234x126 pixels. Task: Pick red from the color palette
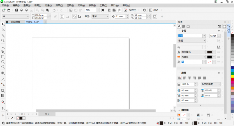232,79
